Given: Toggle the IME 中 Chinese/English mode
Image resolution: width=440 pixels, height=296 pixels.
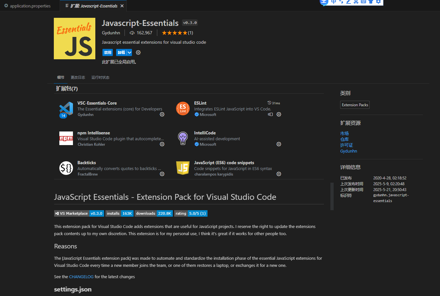Looking at the screenshot, I should pyautogui.click(x=334, y=2).
